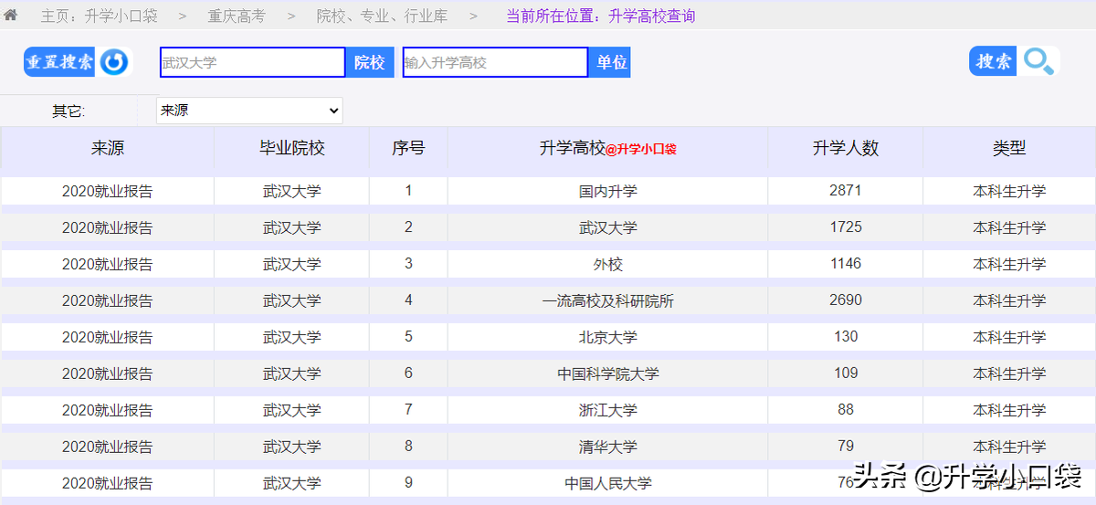Click the value 88 in 升学人数
The width and height of the screenshot is (1096, 505).
click(846, 409)
